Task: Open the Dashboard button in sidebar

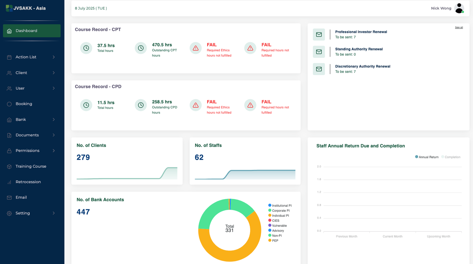Action: (32, 31)
